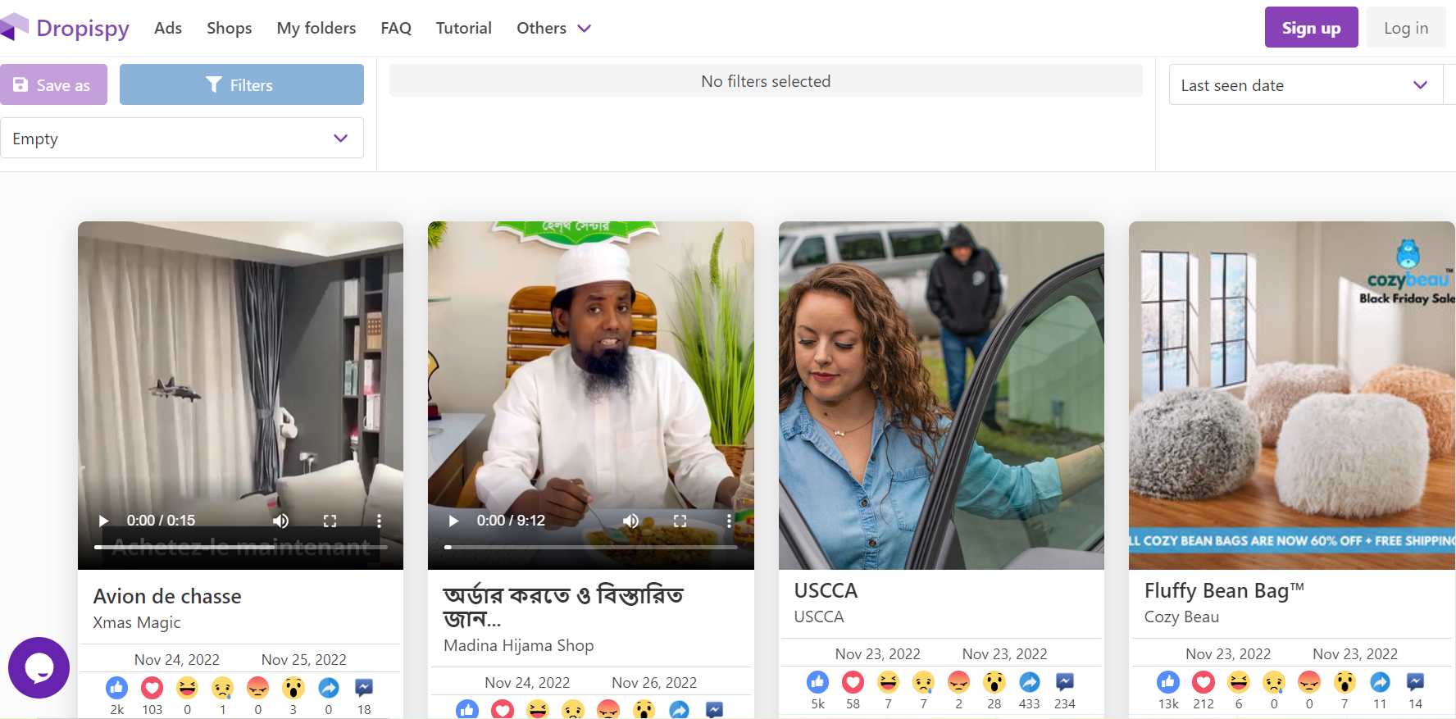The height and width of the screenshot is (719, 1456).
Task: Click the angry icon on the Avion de chasse card
Action: [x=258, y=687]
